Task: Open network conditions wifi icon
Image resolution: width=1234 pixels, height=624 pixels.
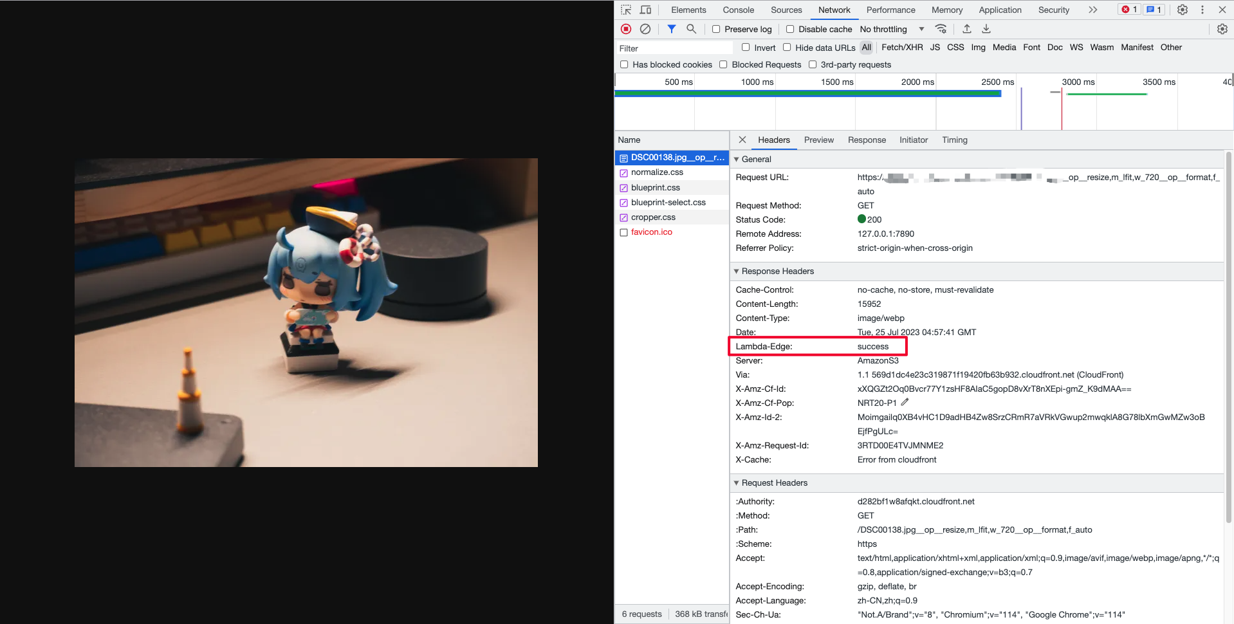Action: pyautogui.click(x=941, y=29)
